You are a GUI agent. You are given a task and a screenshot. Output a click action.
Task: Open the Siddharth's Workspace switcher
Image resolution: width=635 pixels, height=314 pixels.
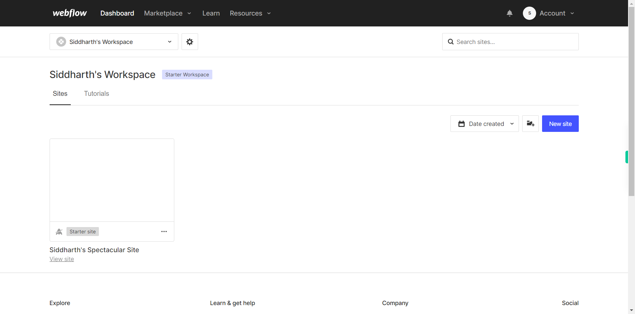point(114,42)
